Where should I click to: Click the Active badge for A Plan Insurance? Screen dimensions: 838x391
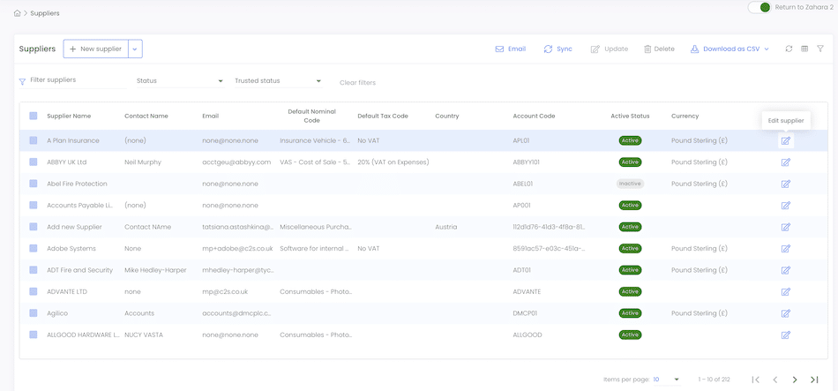[630, 140]
